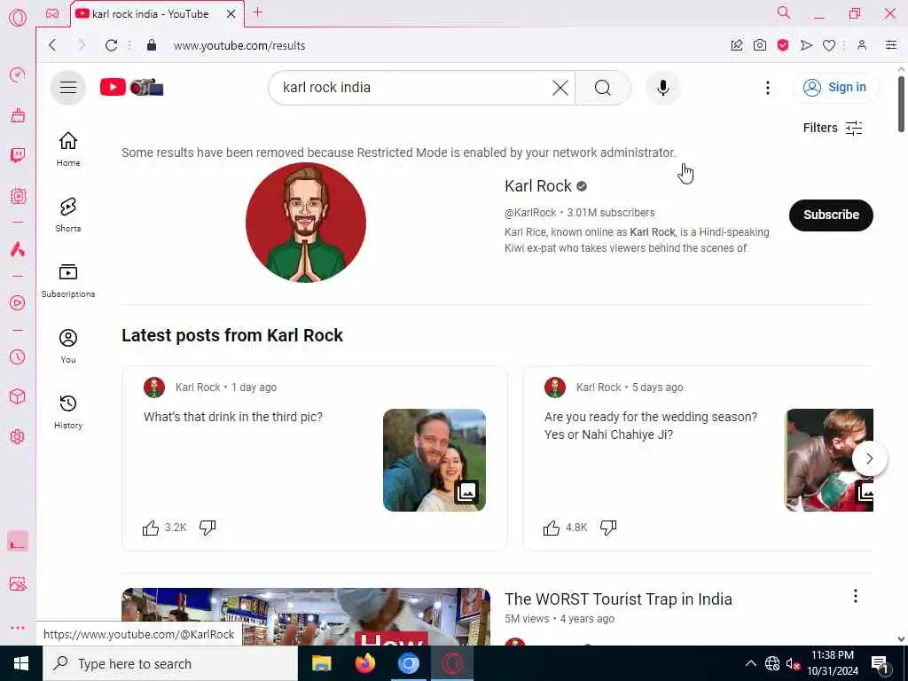908x681 pixels.
Task: Search open tabs in the title bar
Action: [784, 12]
